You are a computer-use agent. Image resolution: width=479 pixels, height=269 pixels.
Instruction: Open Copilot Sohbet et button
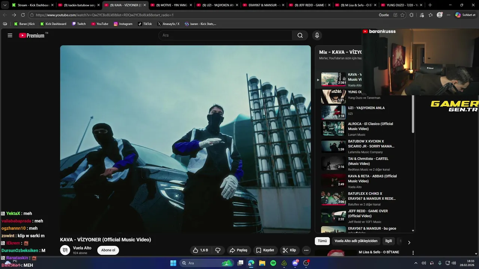tap(466, 15)
